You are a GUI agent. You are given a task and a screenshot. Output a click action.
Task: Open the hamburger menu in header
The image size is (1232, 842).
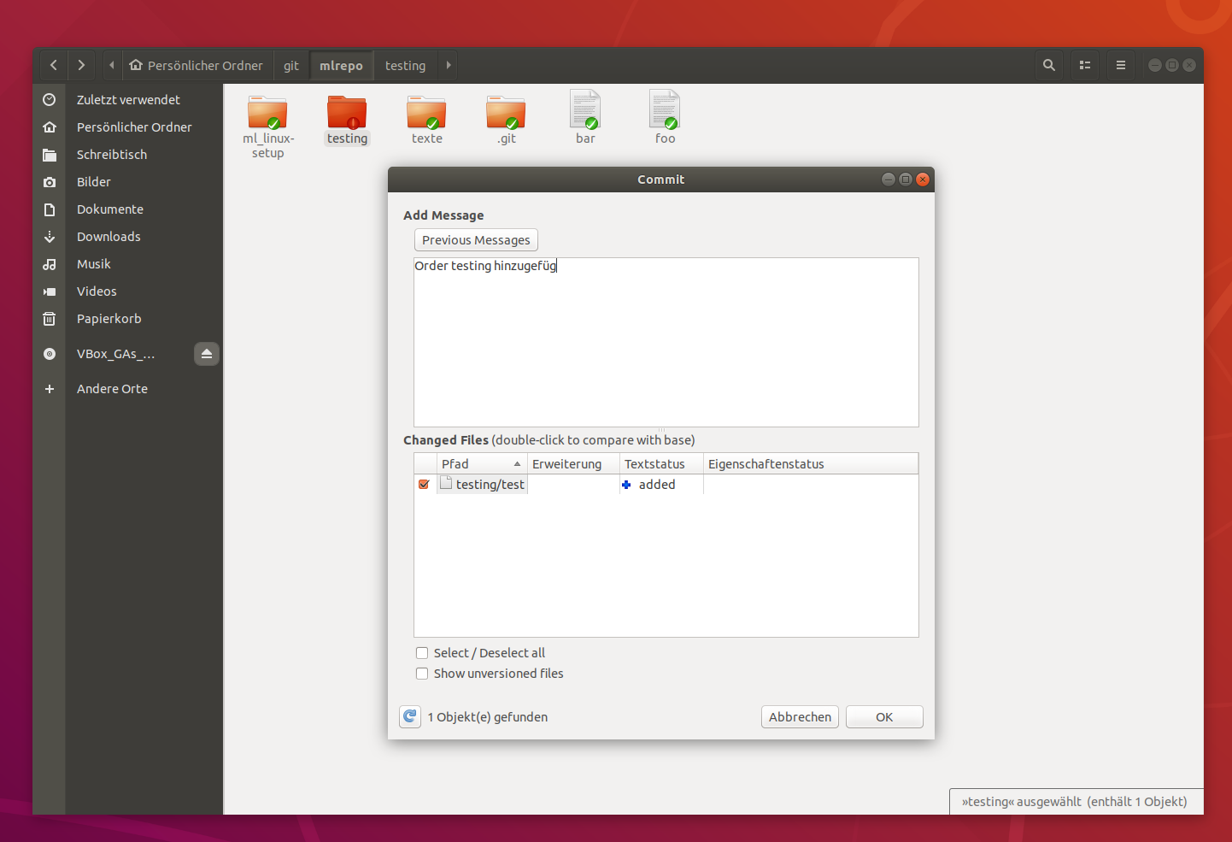click(1121, 65)
